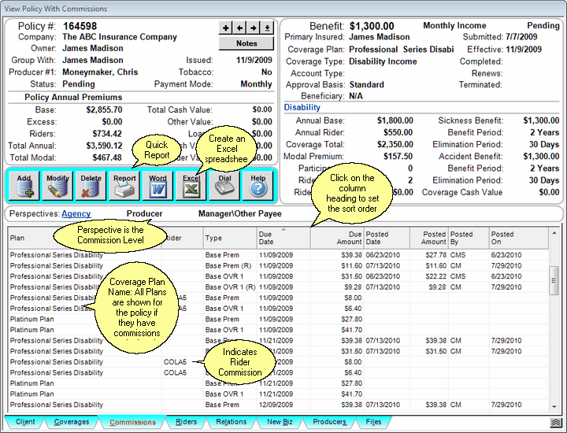Switch to the Client tab
This screenshot has width=567, height=433.
coord(25,422)
